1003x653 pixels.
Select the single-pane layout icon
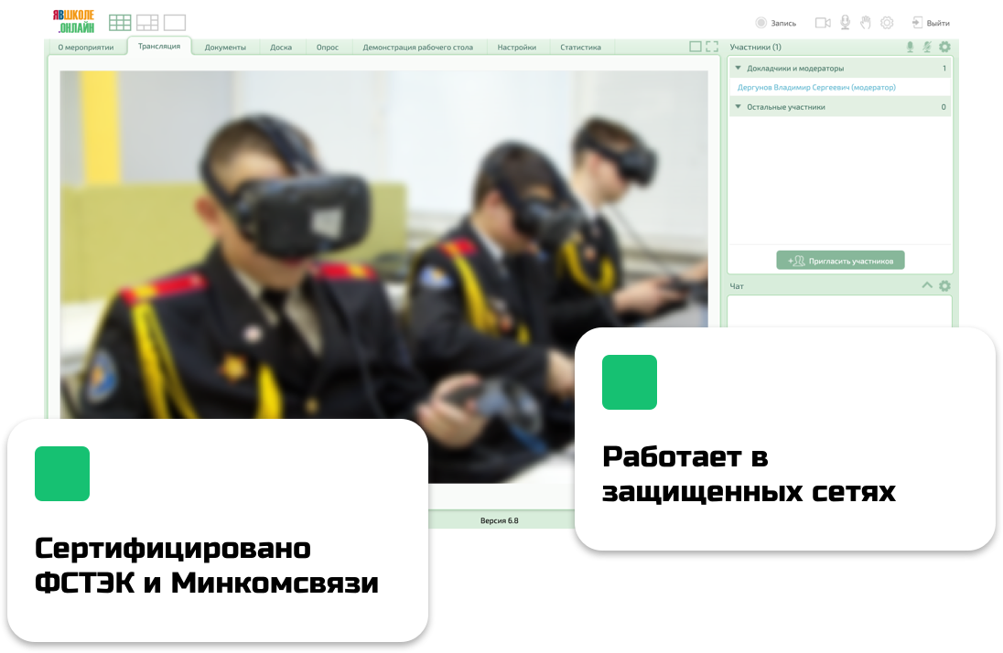point(175,22)
